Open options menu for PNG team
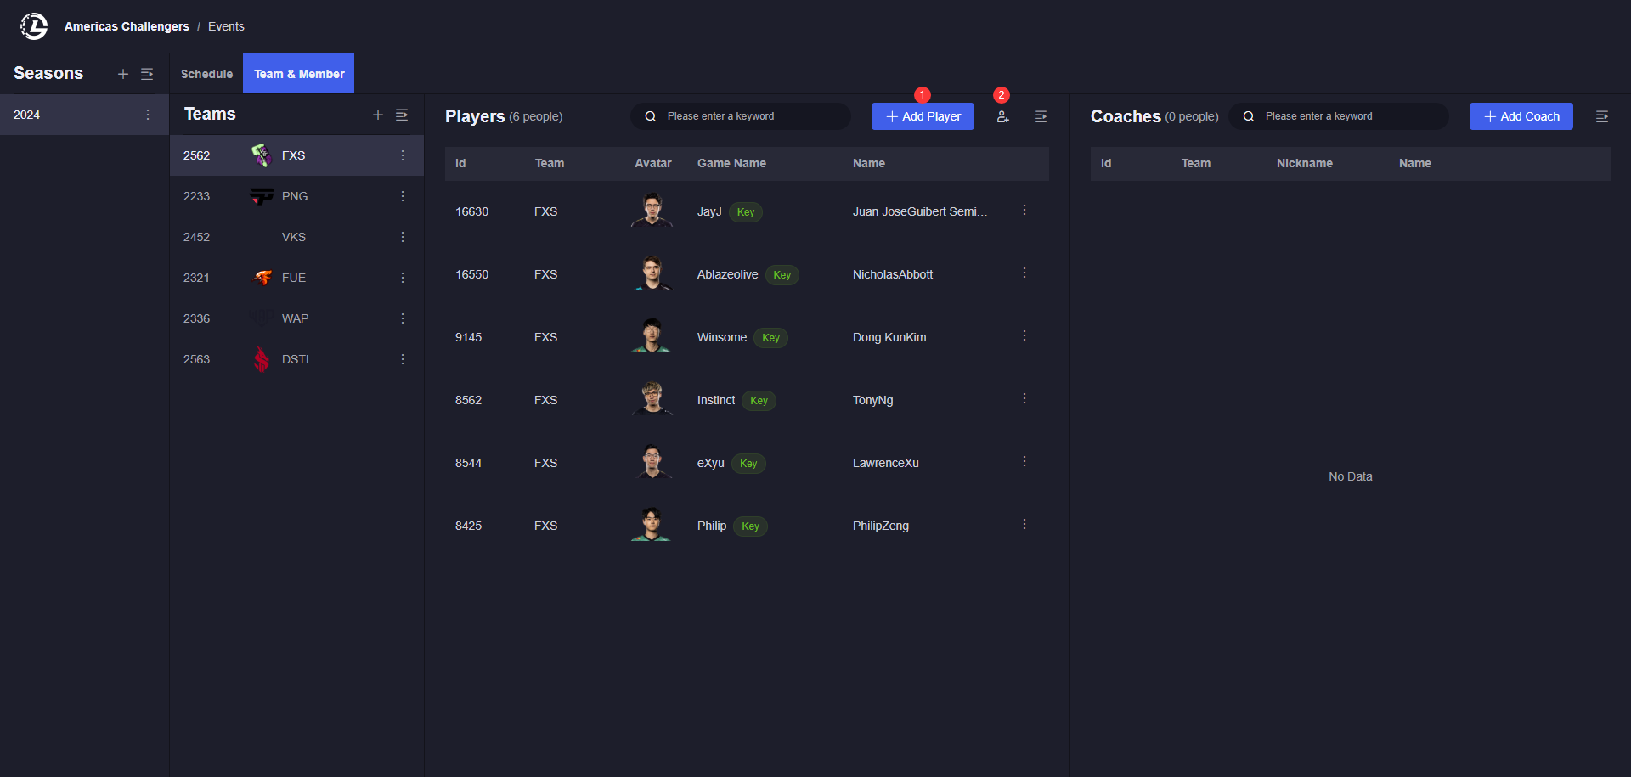 click(x=403, y=196)
